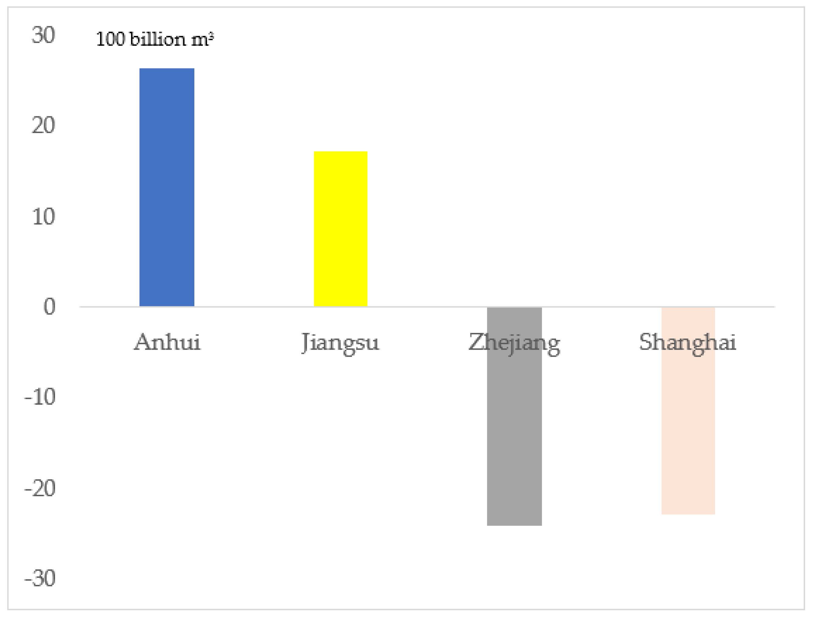Click the Anhui category label
Image resolution: width=813 pixels, height=622 pixels.
(167, 342)
